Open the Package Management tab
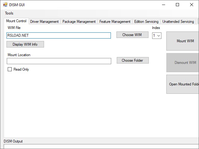 (x=79, y=22)
